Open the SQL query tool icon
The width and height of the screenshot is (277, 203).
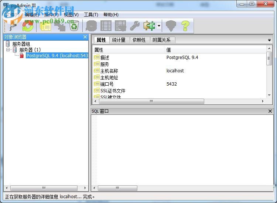click(91, 26)
